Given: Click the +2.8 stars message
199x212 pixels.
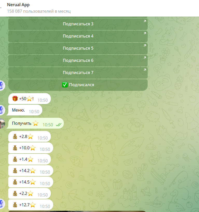Looking at the screenshot, I should point(30,137).
